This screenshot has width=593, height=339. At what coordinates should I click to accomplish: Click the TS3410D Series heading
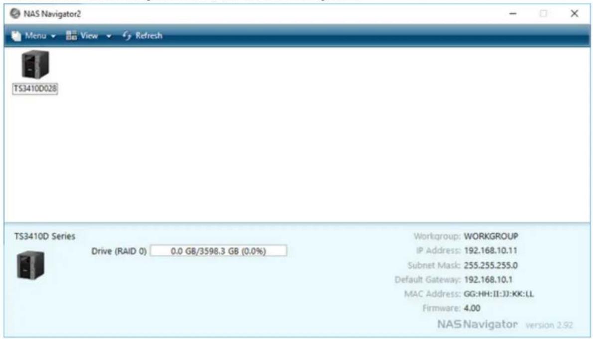pos(45,236)
